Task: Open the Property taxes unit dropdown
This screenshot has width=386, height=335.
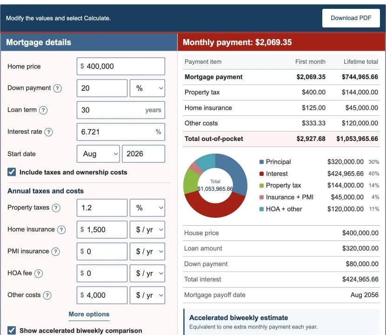Action: [x=147, y=208]
